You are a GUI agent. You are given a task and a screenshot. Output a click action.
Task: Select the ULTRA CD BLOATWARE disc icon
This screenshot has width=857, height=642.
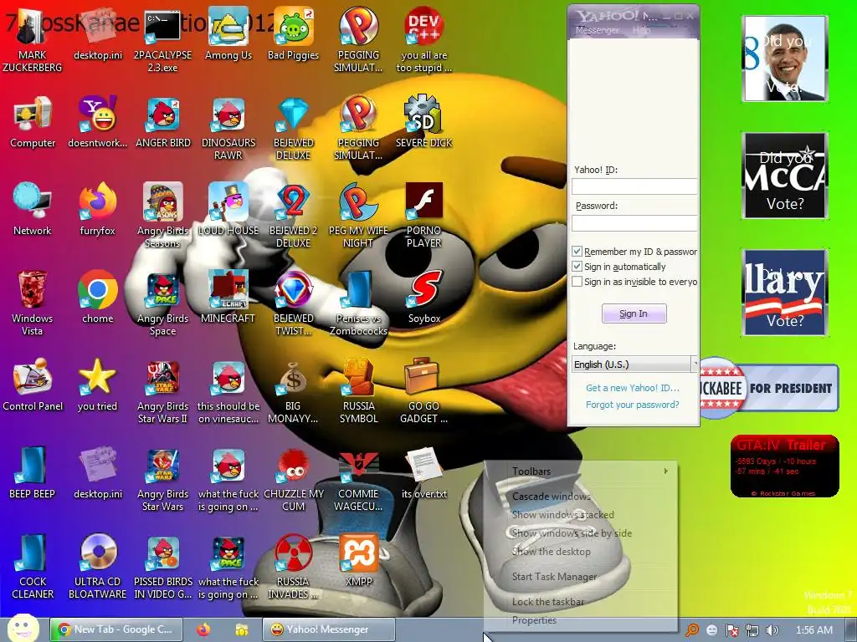click(x=98, y=568)
